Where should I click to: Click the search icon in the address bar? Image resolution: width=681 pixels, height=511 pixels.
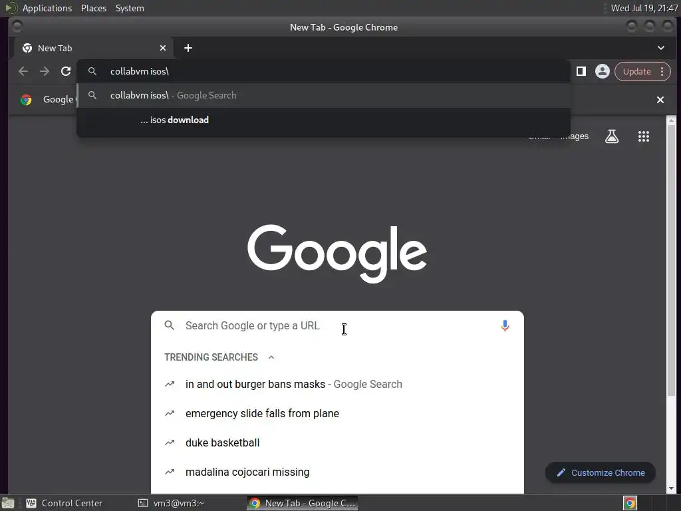(92, 71)
